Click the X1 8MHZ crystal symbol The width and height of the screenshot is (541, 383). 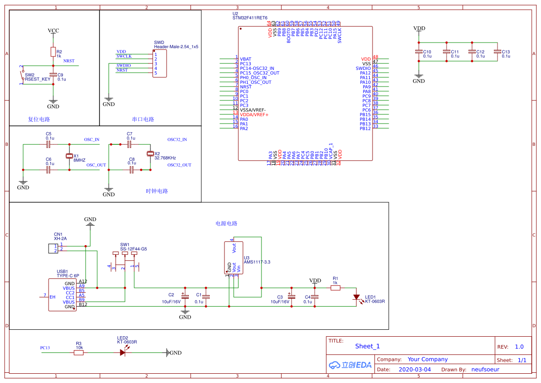pyautogui.click(x=69, y=156)
